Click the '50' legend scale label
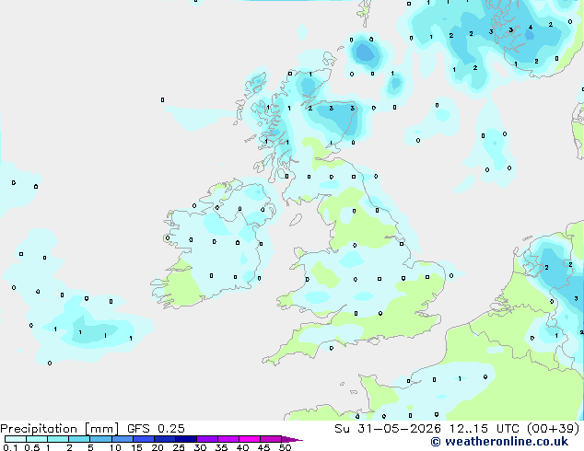 [x=285, y=447]
